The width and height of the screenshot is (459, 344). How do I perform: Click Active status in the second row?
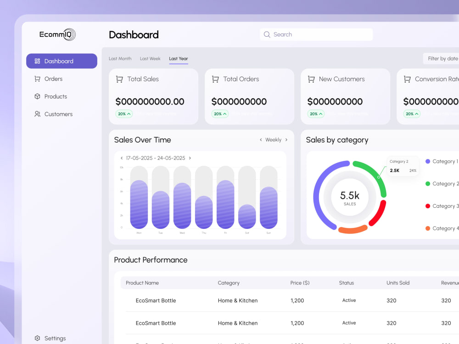click(349, 323)
